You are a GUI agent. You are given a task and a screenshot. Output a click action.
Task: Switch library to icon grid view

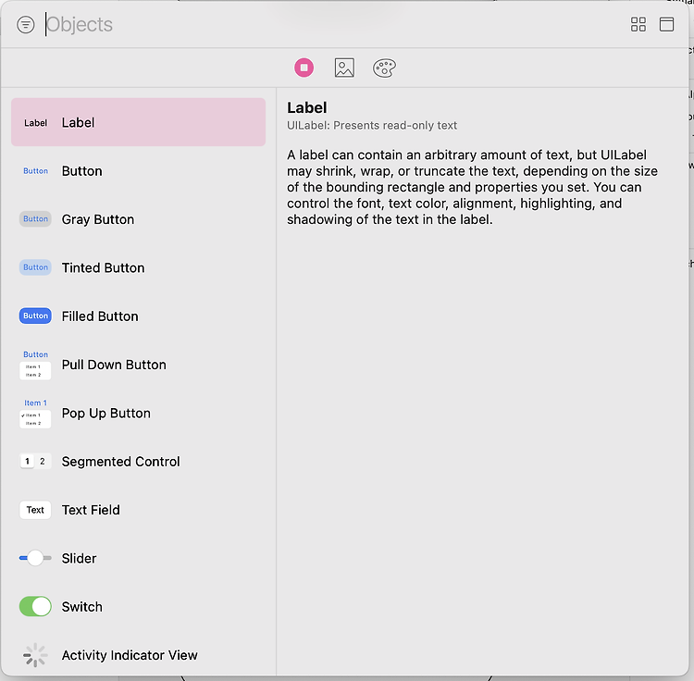click(638, 24)
